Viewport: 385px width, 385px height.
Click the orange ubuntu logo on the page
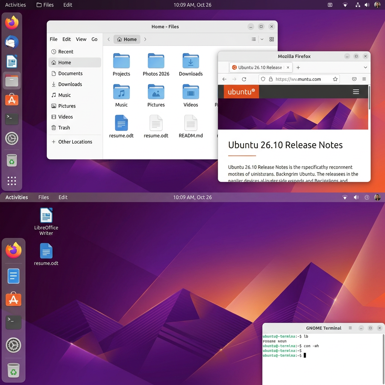tap(241, 92)
